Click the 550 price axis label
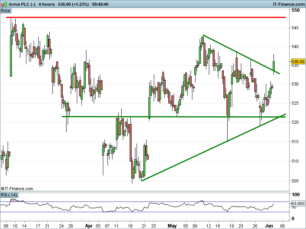The height and width of the screenshot is (229, 306). pyautogui.click(x=295, y=10)
